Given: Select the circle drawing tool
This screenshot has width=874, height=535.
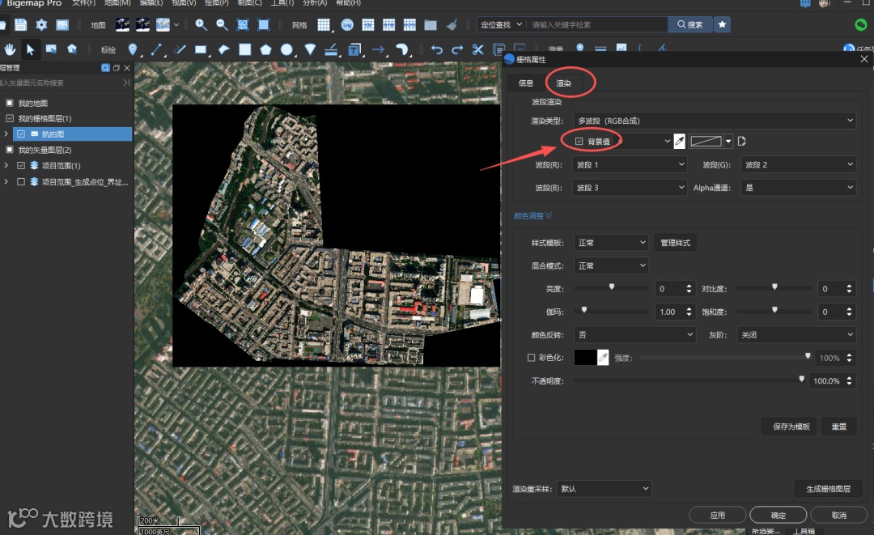Looking at the screenshot, I should pos(286,50).
